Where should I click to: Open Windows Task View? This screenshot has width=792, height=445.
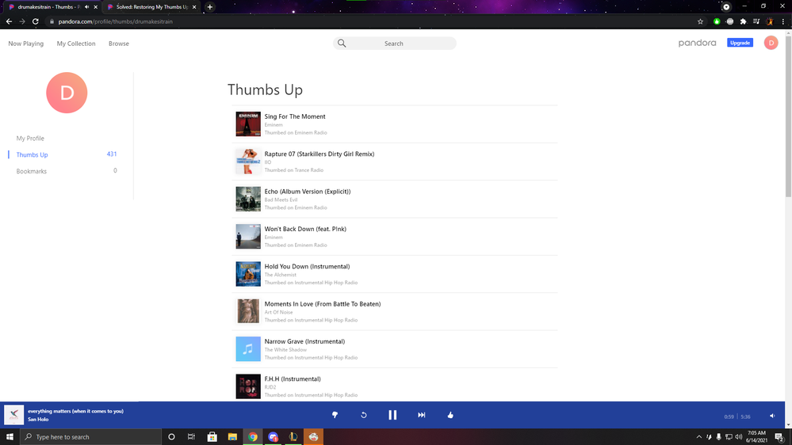coord(191,437)
